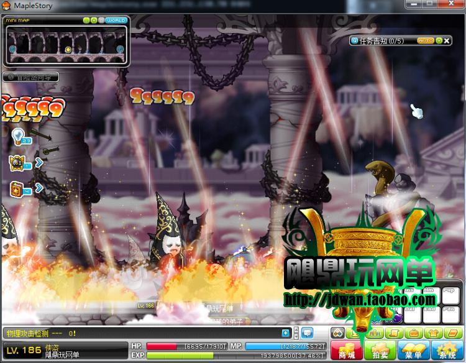Expand the arrow beside crown icon
Screen dimensions: 466x363
pyautogui.click(x=39, y=163)
